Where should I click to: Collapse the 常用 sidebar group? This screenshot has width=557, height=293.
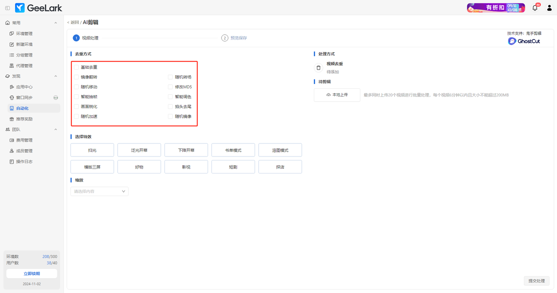click(x=56, y=23)
